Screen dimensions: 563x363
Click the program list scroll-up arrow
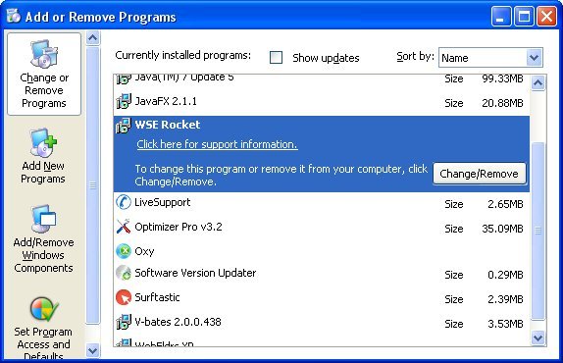pyautogui.click(x=537, y=83)
